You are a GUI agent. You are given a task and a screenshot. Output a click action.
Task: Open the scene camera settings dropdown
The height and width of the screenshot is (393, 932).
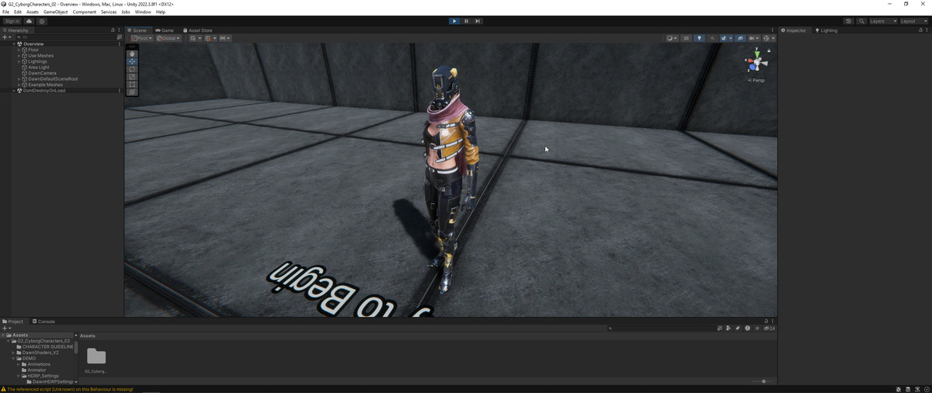753,38
